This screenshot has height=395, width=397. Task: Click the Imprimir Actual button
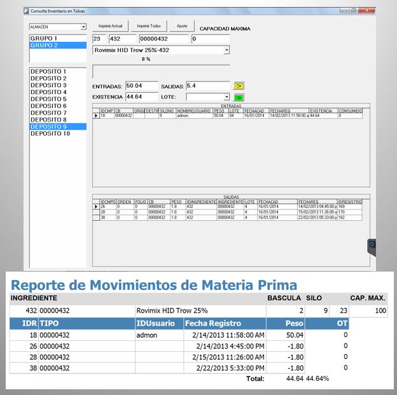coord(110,26)
